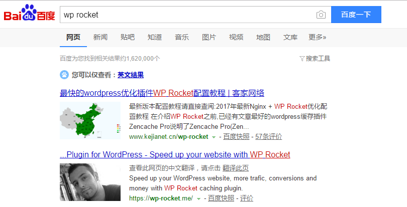Viewport: 407px width, 207px height.
Task: Click the 英文结果 link
Action: coord(131,75)
